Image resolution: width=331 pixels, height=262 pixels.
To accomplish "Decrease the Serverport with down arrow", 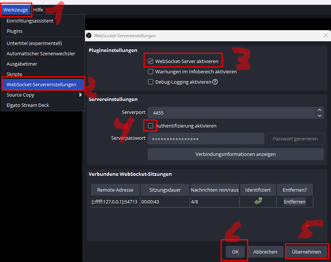I will click(x=320, y=115).
